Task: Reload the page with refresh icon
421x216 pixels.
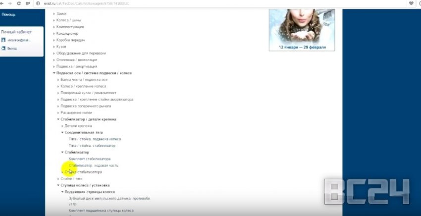Action: pyautogui.click(x=18, y=3)
